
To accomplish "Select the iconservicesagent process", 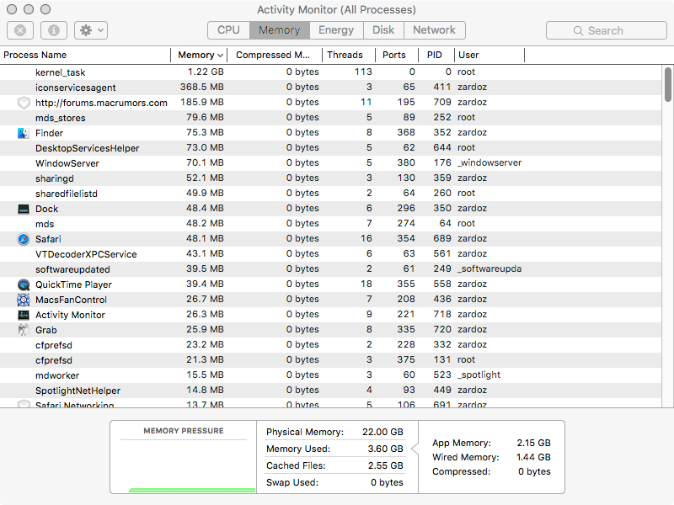I will pos(330,88).
